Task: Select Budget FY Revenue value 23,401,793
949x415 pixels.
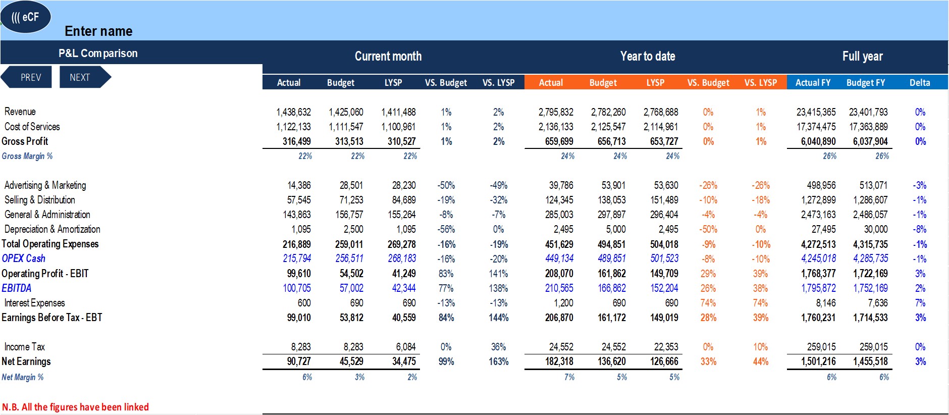Action: click(x=868, y=112)
